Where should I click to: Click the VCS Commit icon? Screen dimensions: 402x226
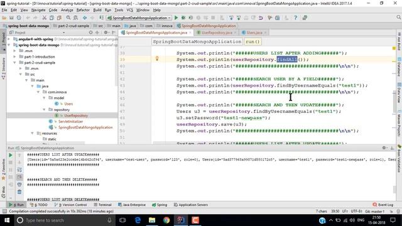(x=239, y=18)
